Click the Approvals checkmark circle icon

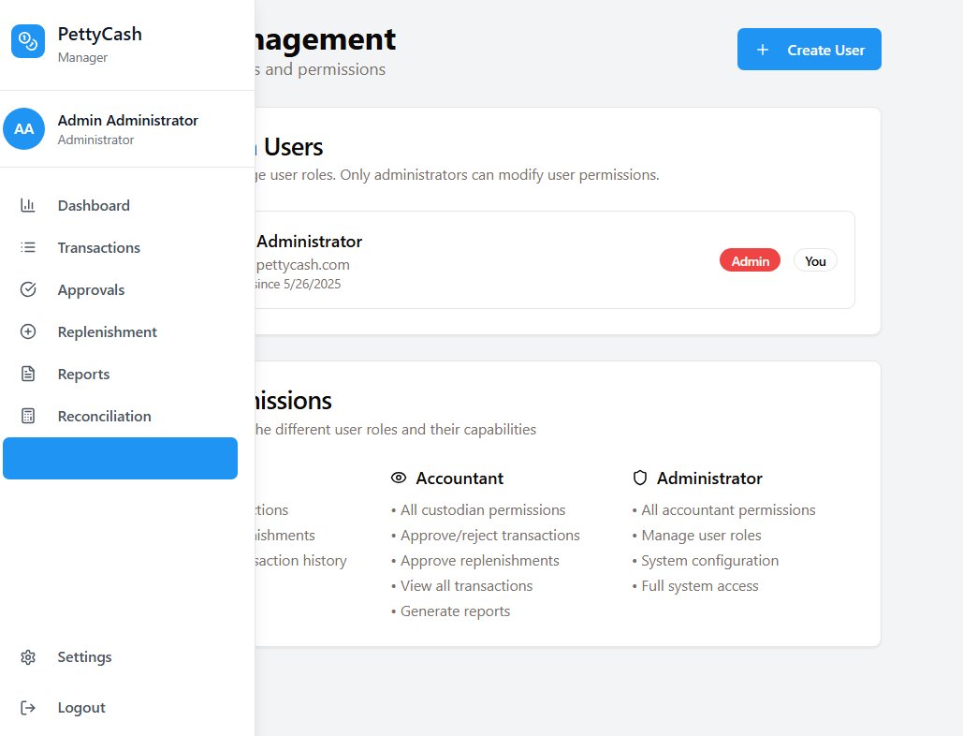pos(28,290)
